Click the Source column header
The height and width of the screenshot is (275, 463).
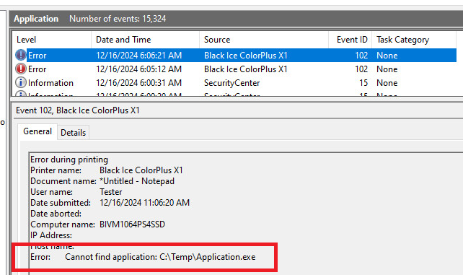(264, 40)
